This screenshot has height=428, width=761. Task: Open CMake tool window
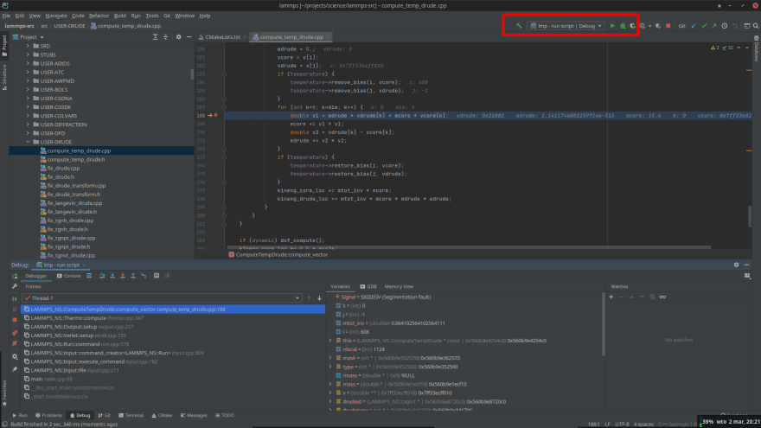[x=162, y=415]
